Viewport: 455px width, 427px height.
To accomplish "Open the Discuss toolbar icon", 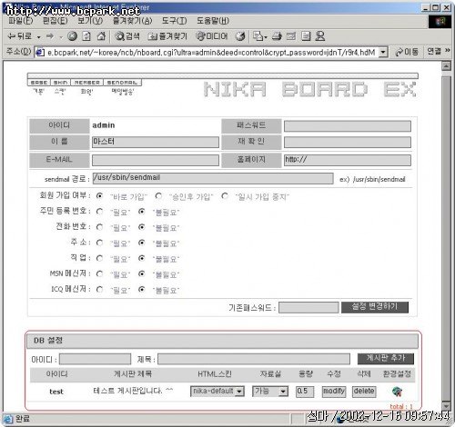I will 306,36.
